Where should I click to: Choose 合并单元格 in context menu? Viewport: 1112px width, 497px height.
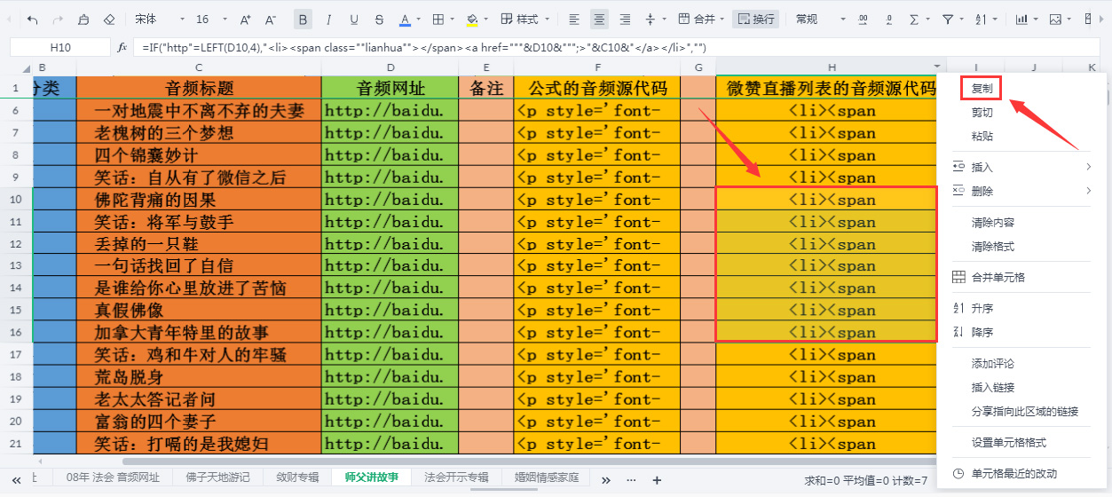pyautogui.click(x=998, y=277)
